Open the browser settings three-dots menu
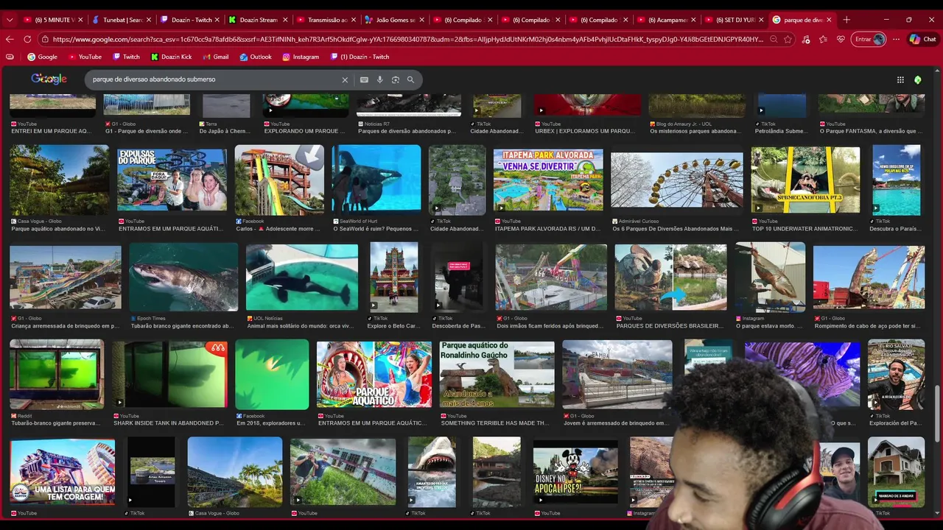The width and height of the screenshot is (943, 530). coord(896,39)
